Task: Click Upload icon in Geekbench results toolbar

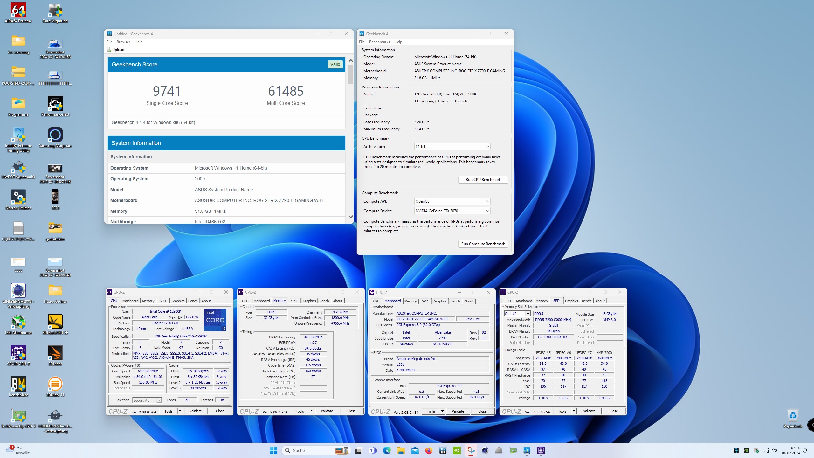Action: pos(109,50)
